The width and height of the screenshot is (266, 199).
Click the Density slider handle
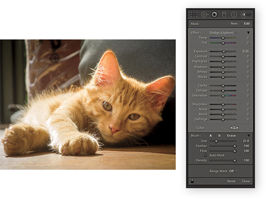pos(234,160)
